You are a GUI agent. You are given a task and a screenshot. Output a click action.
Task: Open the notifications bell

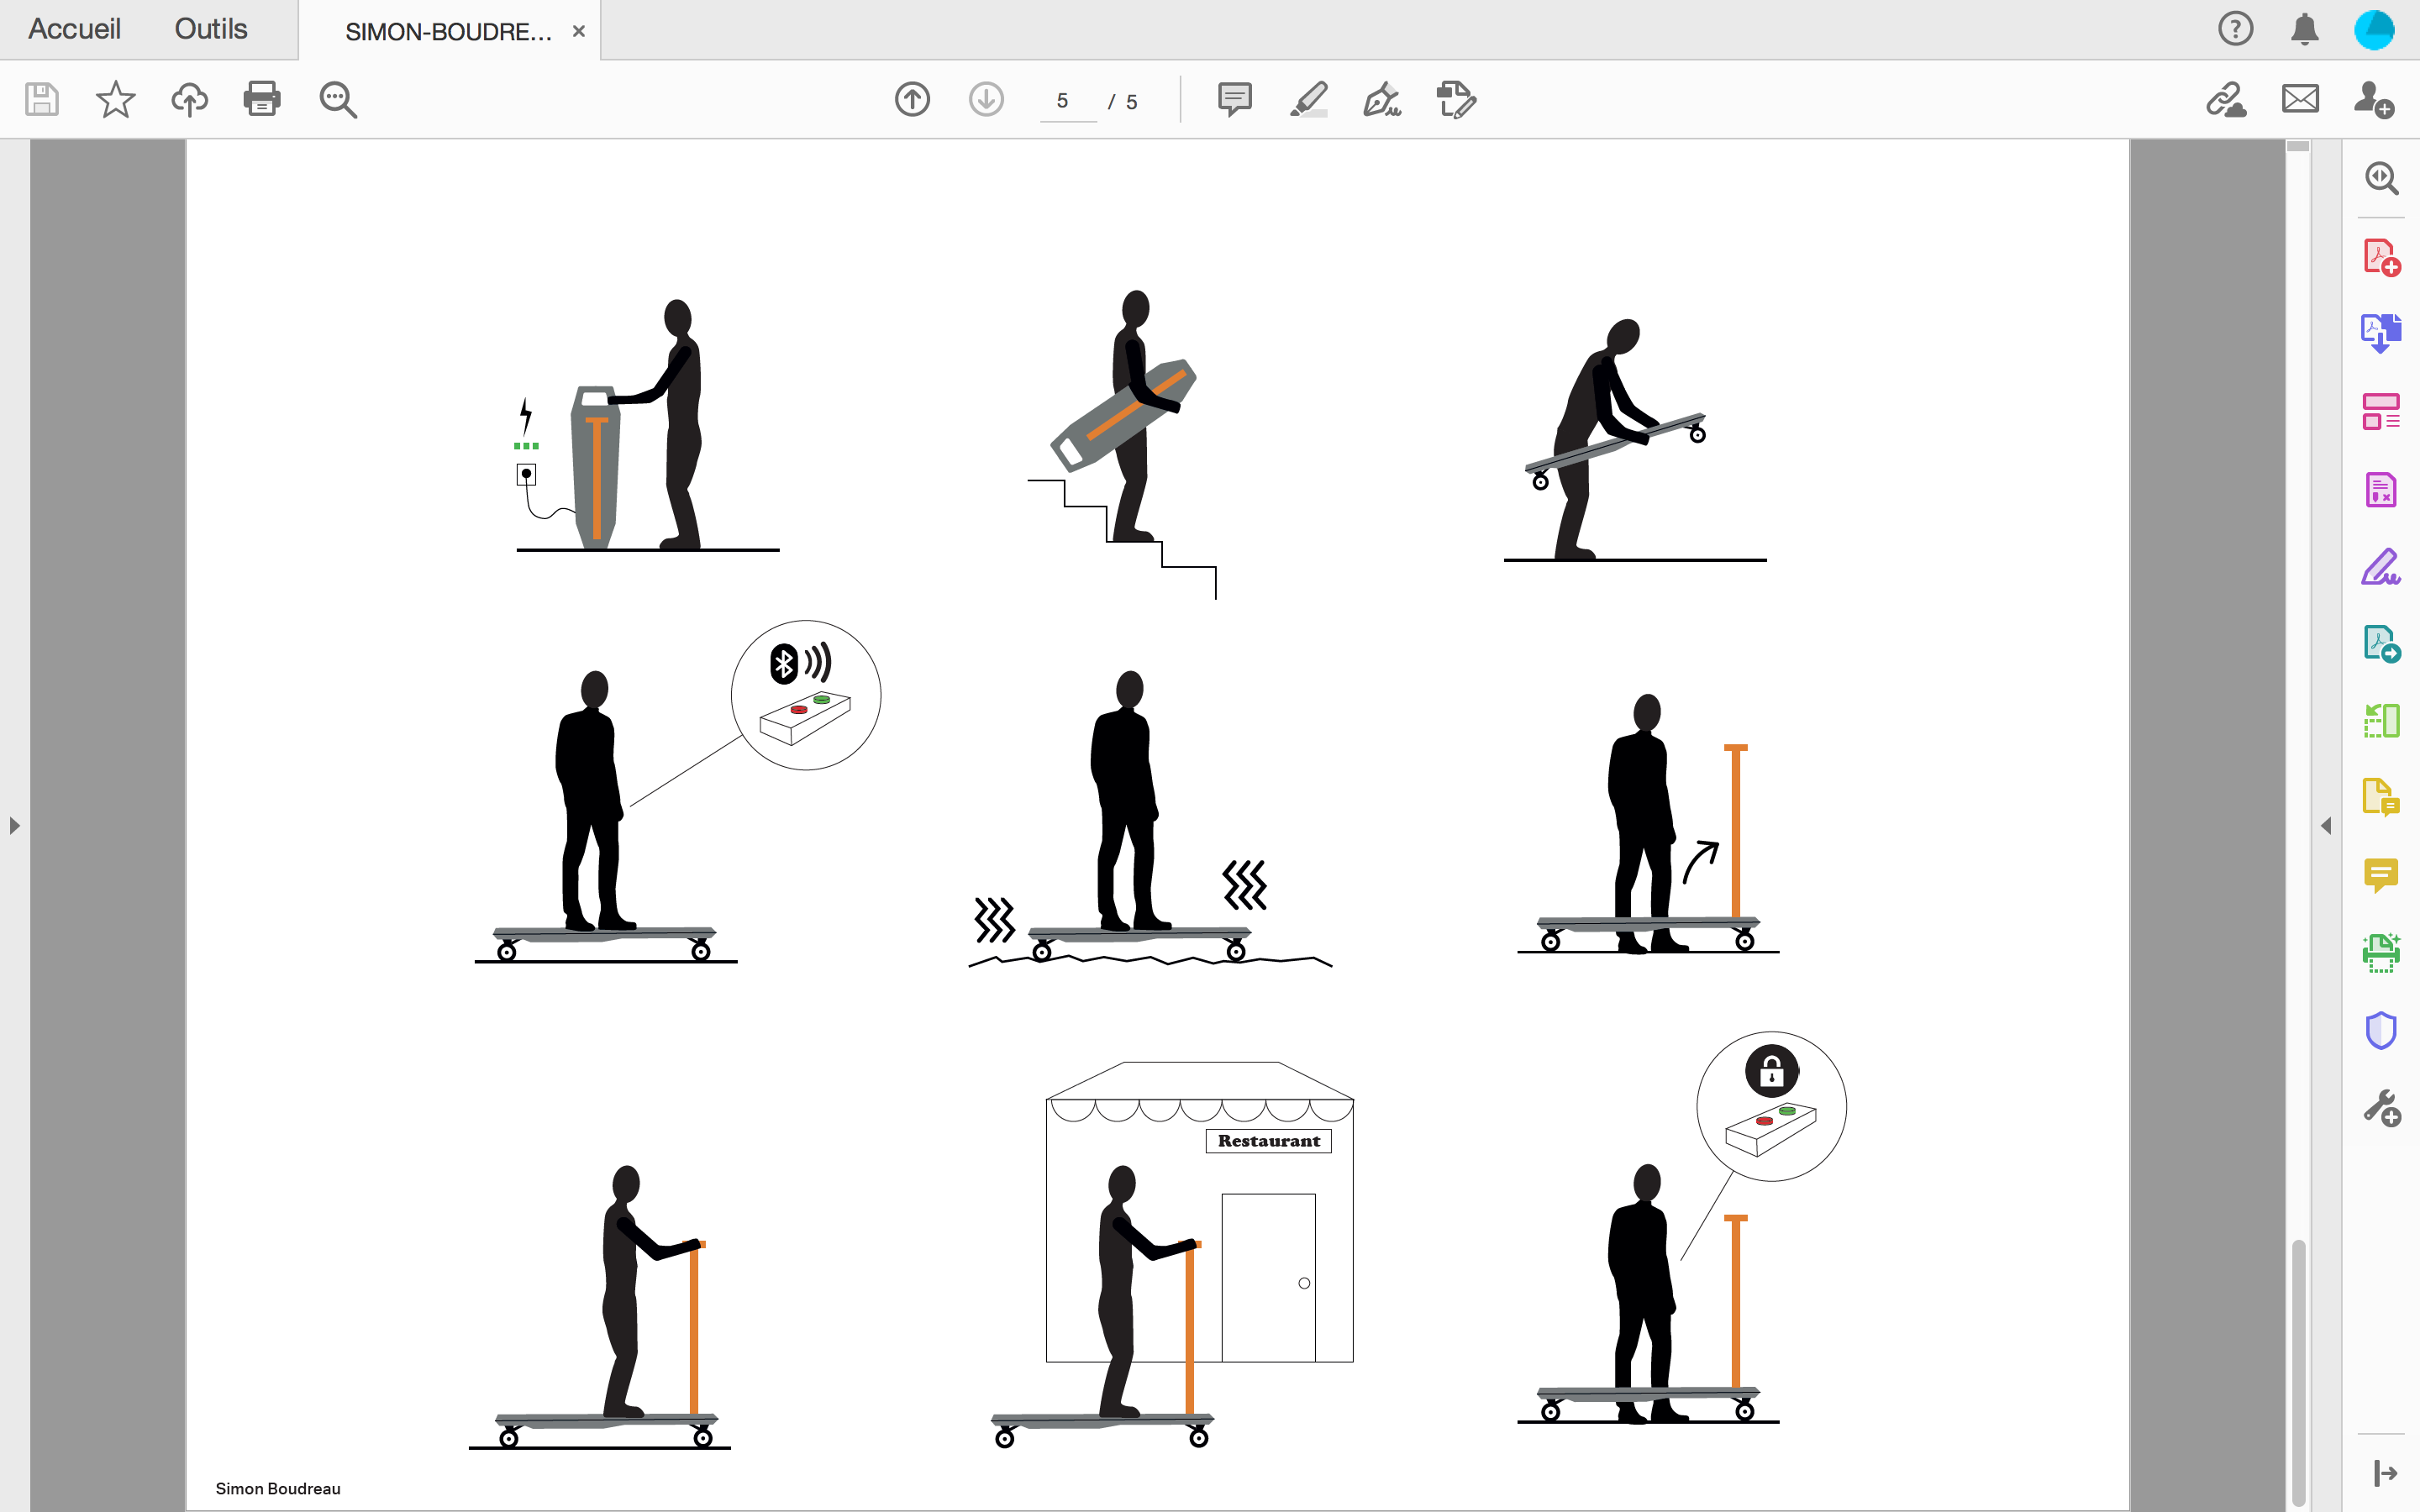pos(2305,29)
